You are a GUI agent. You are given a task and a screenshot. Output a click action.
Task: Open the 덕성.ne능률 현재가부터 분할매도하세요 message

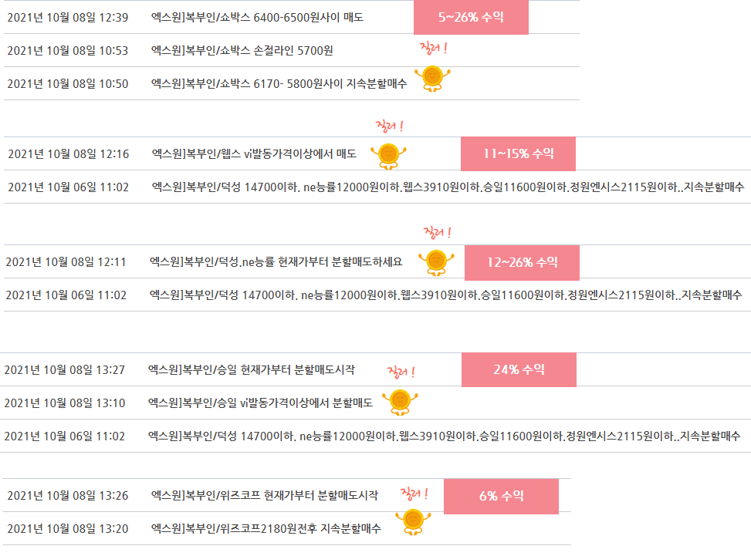tap(276, 261)
